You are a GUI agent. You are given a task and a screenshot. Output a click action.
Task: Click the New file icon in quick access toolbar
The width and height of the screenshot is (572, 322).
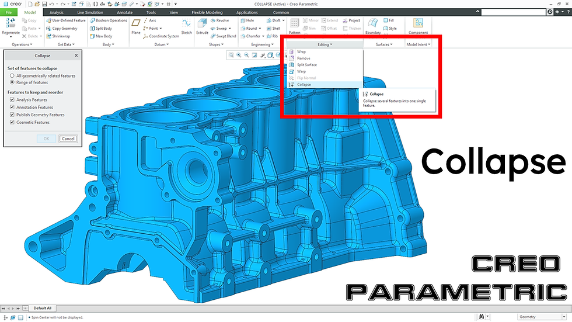point(30,4)
